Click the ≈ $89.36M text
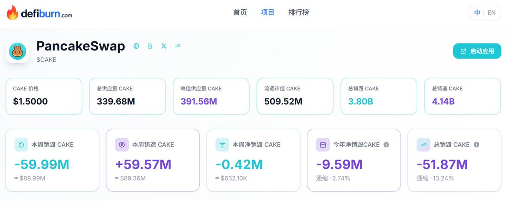Screen dimensions: 513x201 130,178
